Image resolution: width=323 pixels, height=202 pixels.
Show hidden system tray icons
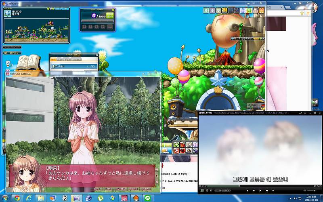[x=289, y=198]
